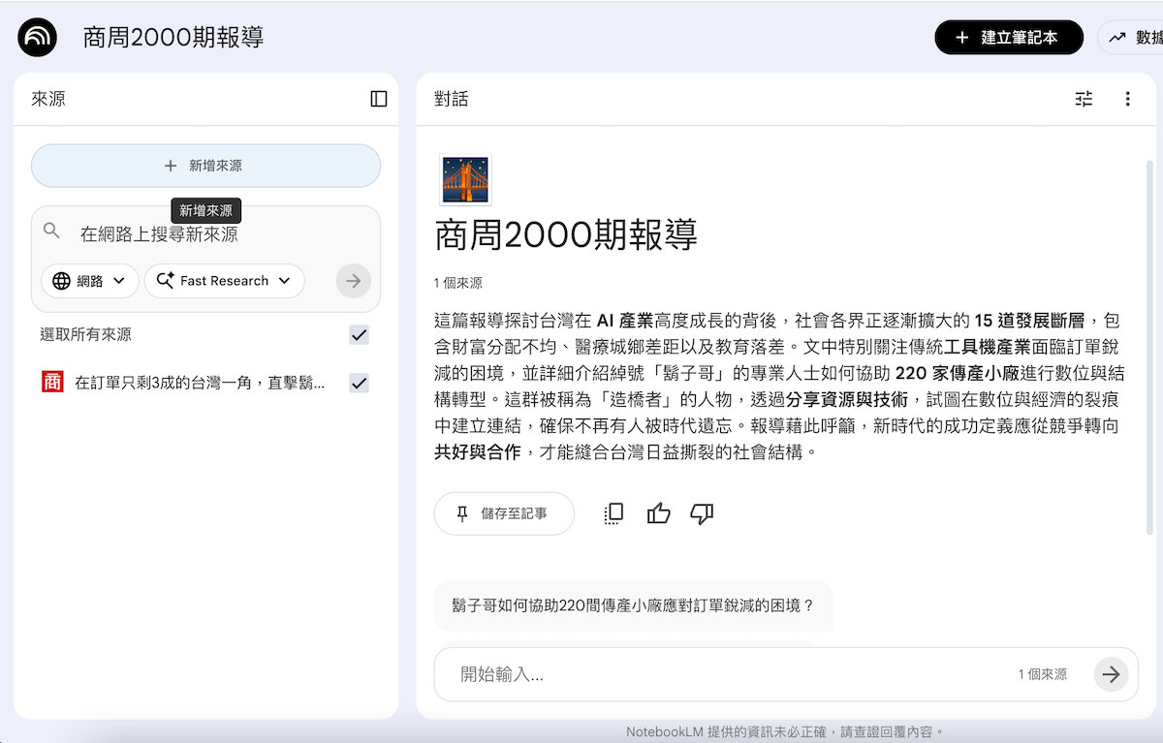The width and height of the screenshot is (1163, 743).
Task: Click the plus icon in 建立筆記本
Action: click(x=961, y=38)
